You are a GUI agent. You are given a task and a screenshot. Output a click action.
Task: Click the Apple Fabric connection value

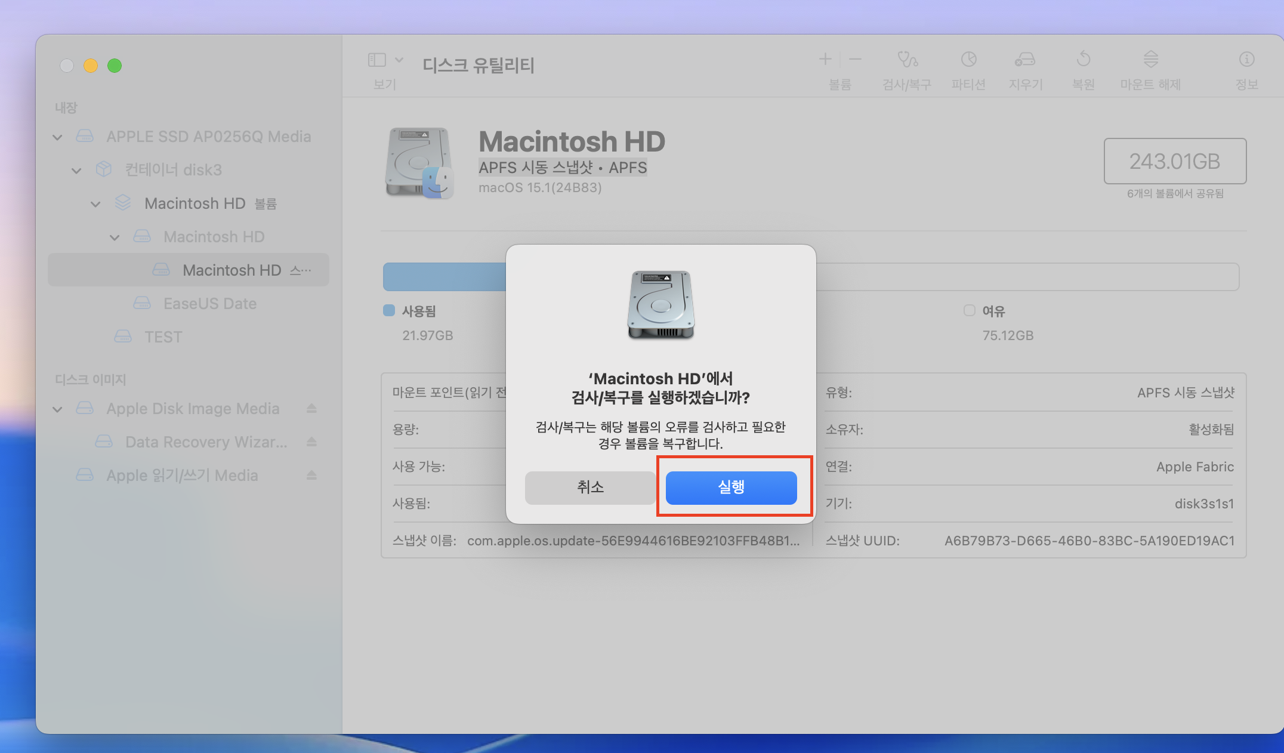tap(1195, 467)
